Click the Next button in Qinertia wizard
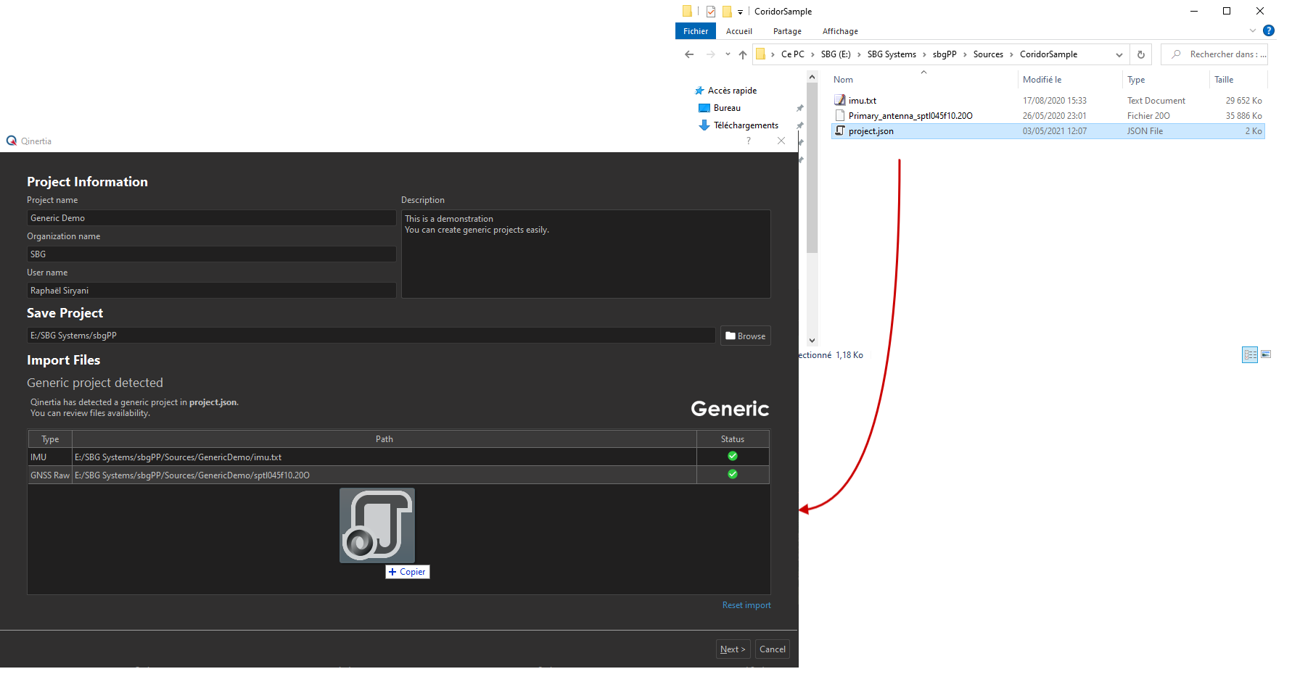This screenshot has width=1292, height=682. [732, 649]
